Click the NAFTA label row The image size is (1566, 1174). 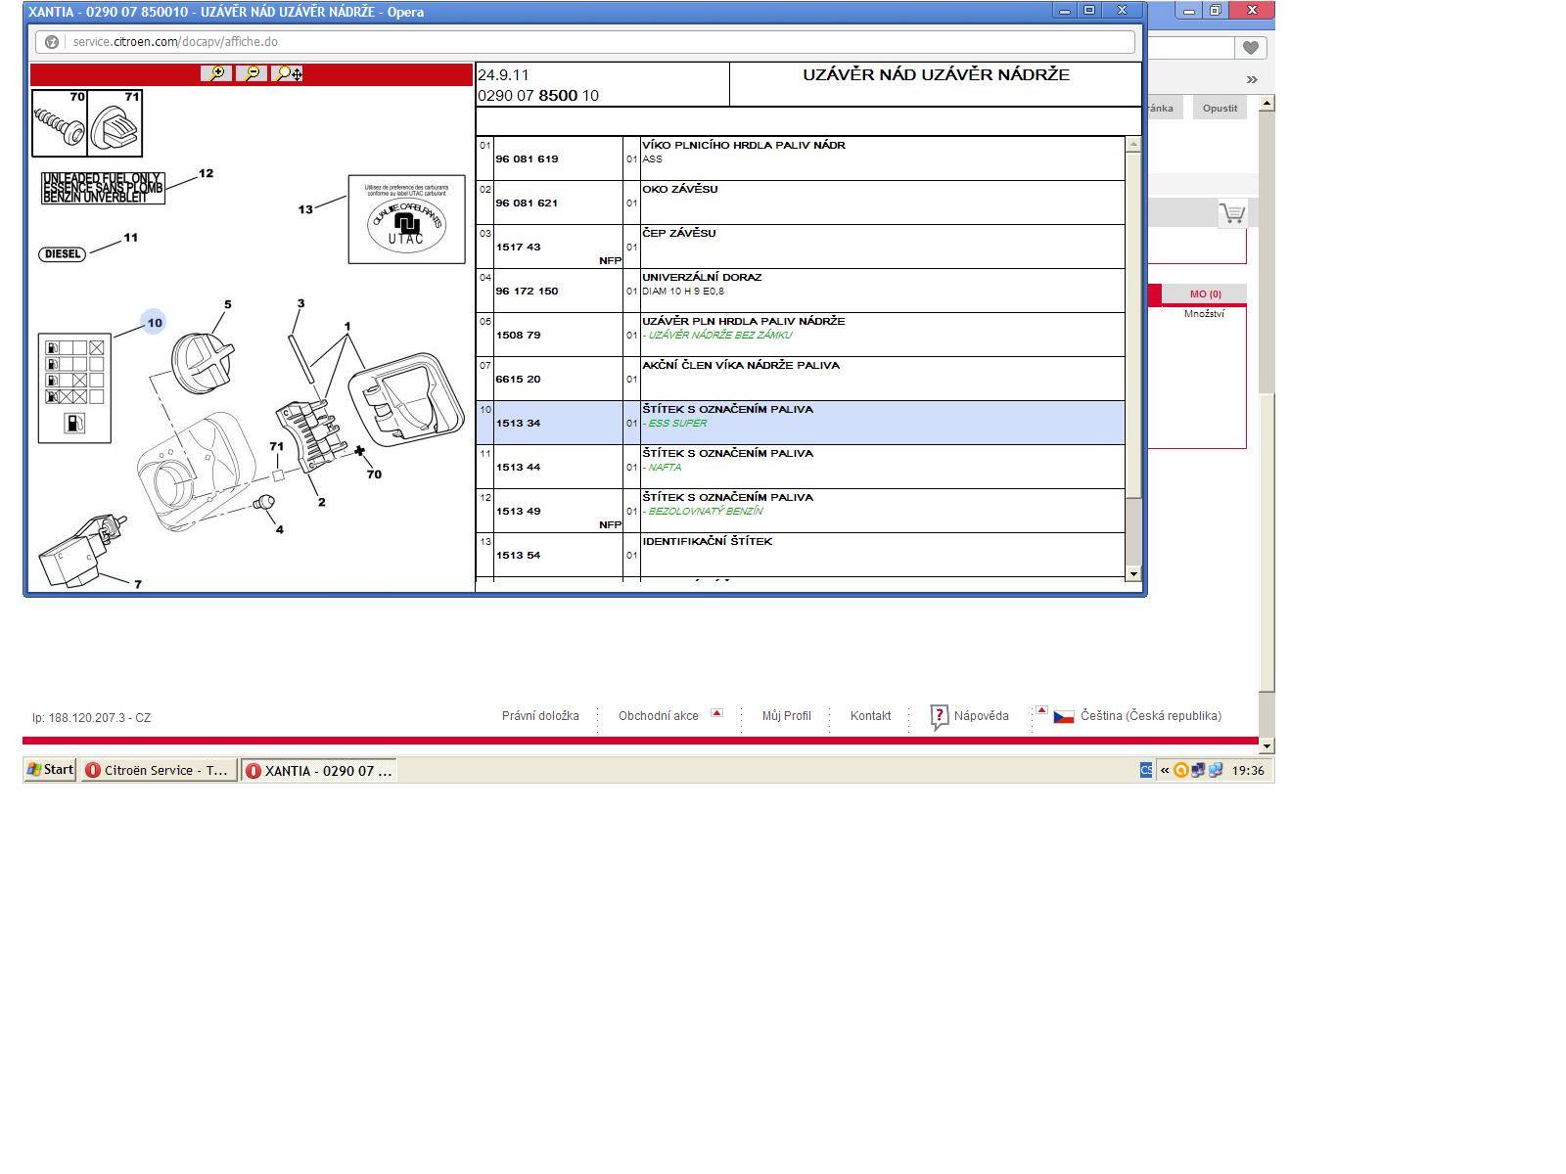coord(801,467)
